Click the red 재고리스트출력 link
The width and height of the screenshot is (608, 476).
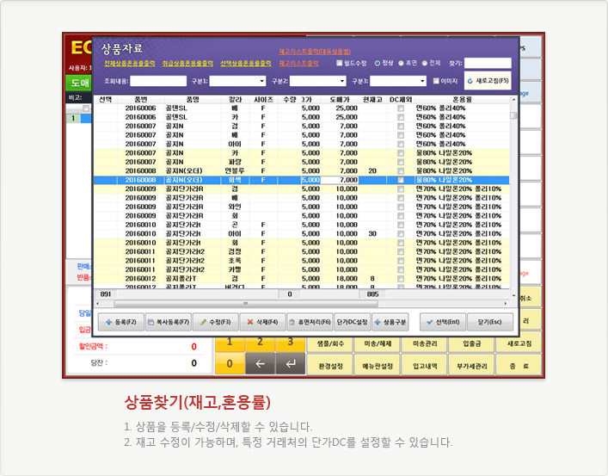click(298, 63)
